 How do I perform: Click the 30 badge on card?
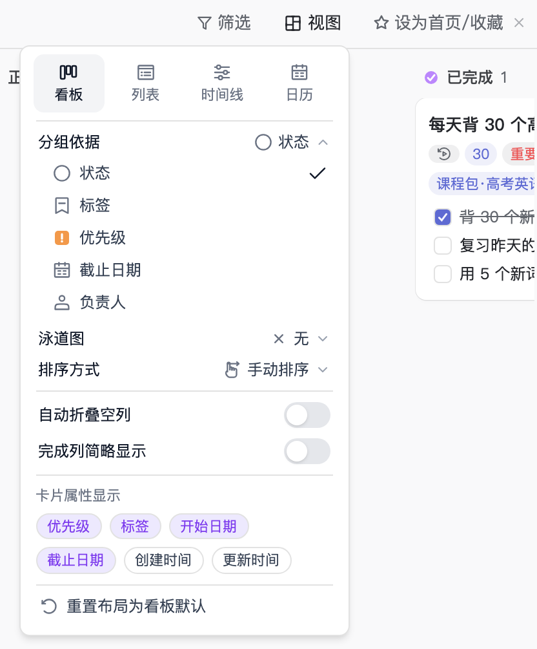pyautogui.click(x=481, y=154)
